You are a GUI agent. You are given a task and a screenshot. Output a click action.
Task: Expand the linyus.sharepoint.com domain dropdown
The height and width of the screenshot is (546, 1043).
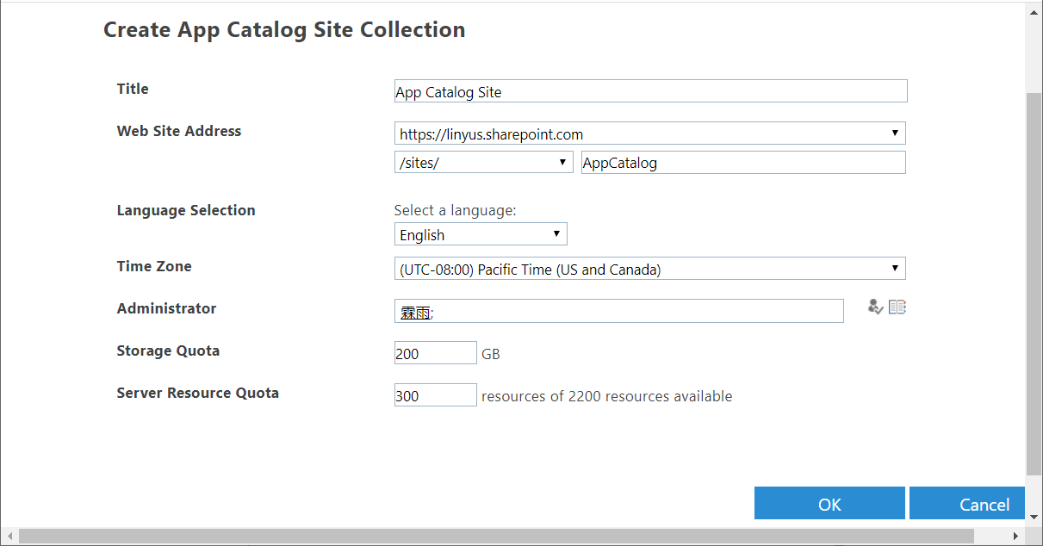[650, 133]
